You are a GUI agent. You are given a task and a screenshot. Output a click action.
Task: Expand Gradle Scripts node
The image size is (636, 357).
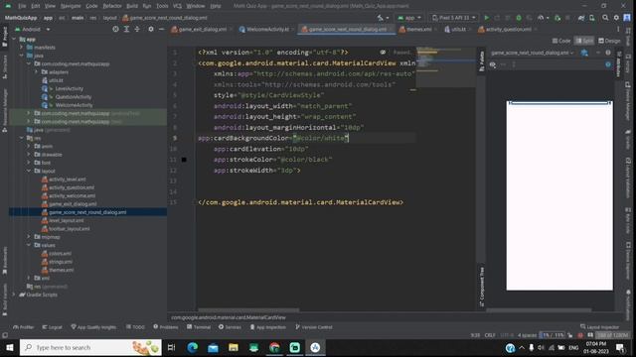tap(15, 295)
